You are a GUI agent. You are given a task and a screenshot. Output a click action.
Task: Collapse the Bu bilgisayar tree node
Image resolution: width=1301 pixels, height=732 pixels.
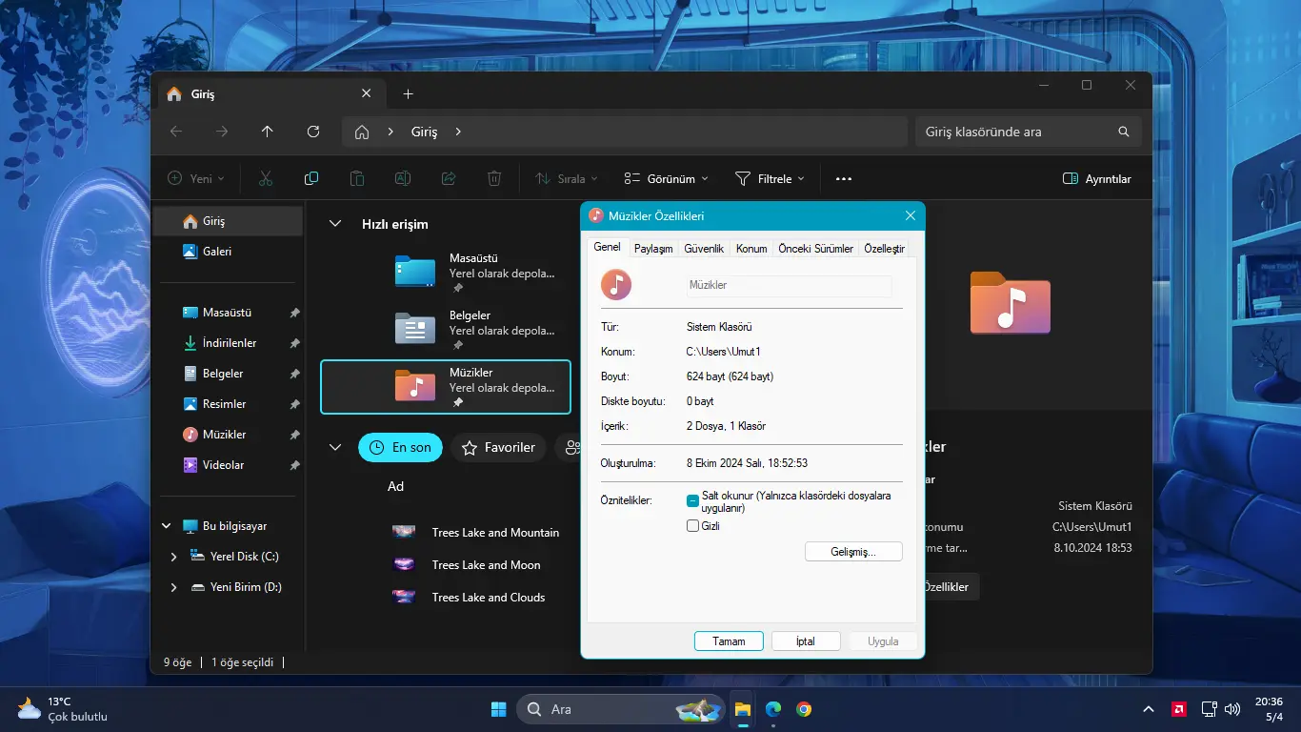coord(166,526)
